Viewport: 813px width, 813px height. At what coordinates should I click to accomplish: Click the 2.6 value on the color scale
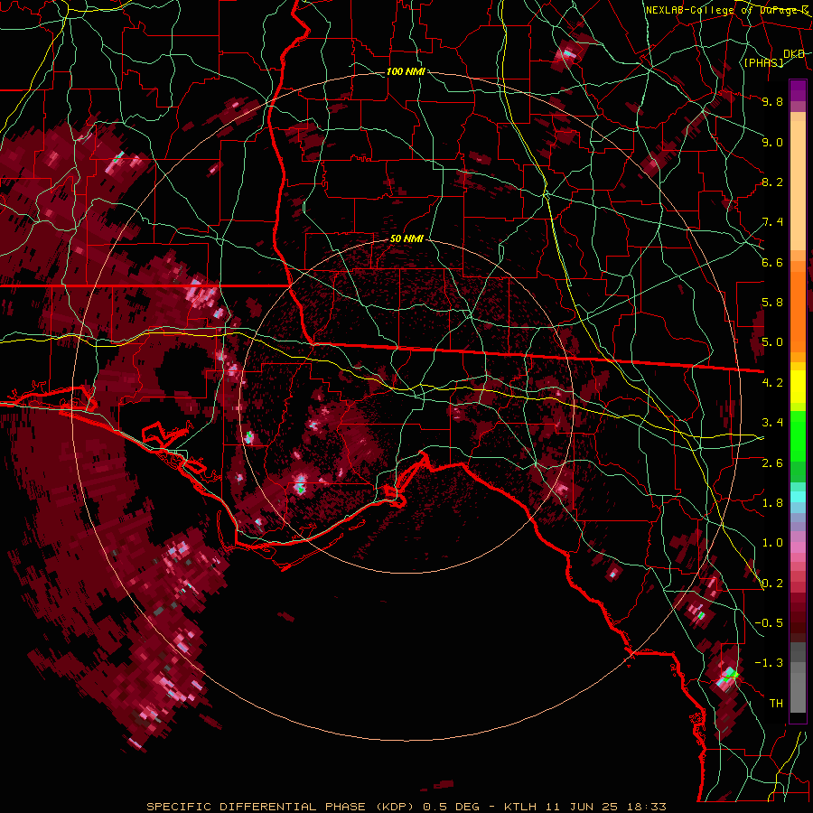(772, 463)
